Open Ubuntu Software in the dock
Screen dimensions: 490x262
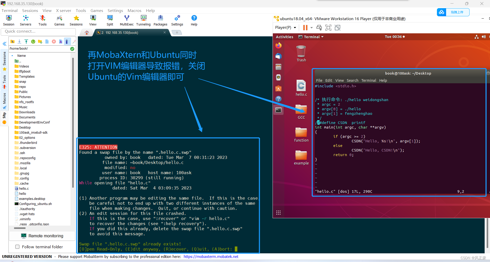pyautogui.click(x=278, y=88)
